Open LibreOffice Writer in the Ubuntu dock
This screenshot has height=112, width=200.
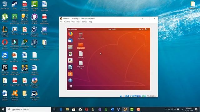tap(70, 67)
